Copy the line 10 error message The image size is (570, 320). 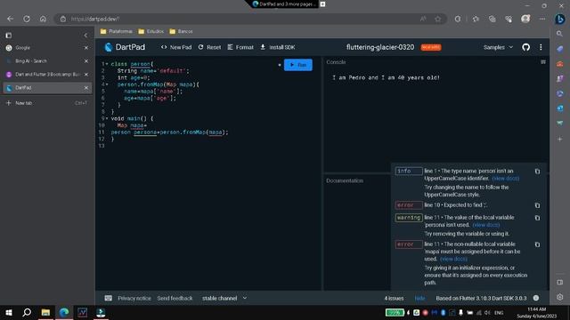coord(537,205)
